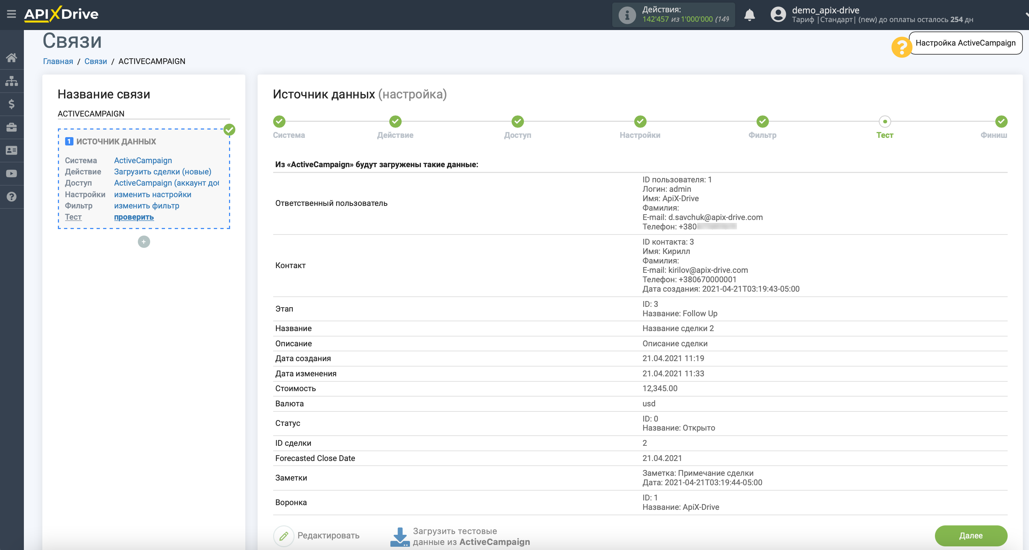
Task: Open the Система step label
Action: [x=289, y=135]
